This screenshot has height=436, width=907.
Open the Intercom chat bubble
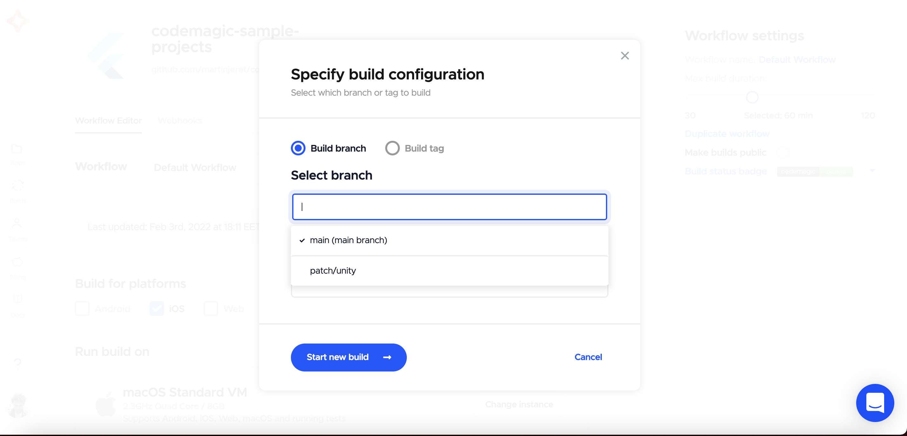point(875,403)
